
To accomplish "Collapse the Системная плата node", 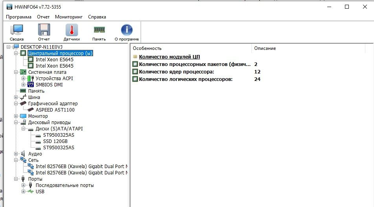I will tap(16, 72).
